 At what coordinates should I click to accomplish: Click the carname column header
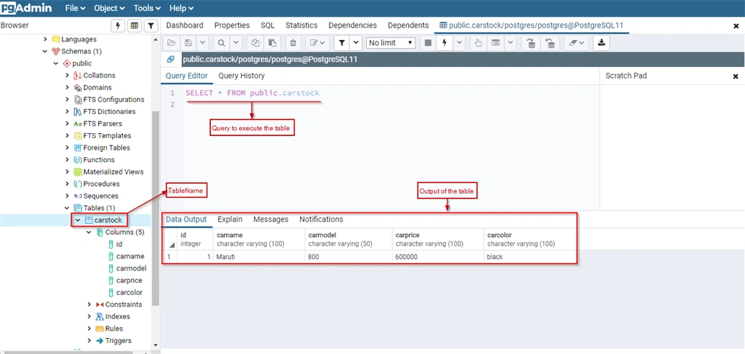[x=259, y=238]
